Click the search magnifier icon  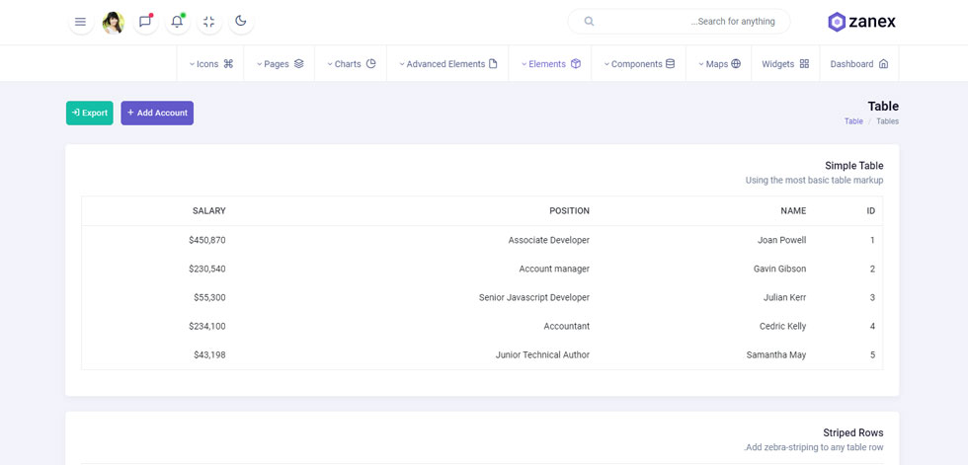click(x=589, y=22)
